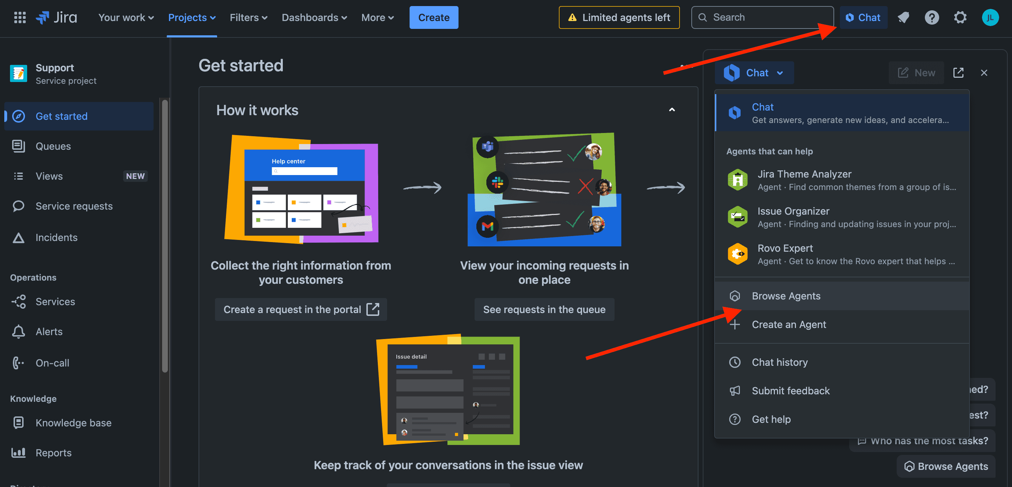Click the Queues sidebar icon
Image resolution: width=1012 pixels, height=487 pixels.
point(19,146)
